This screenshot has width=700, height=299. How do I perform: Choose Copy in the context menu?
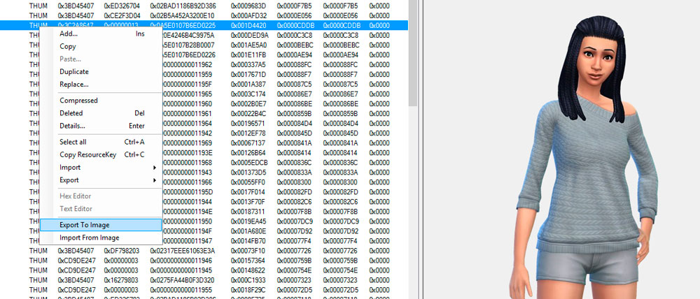coord(68,46)
